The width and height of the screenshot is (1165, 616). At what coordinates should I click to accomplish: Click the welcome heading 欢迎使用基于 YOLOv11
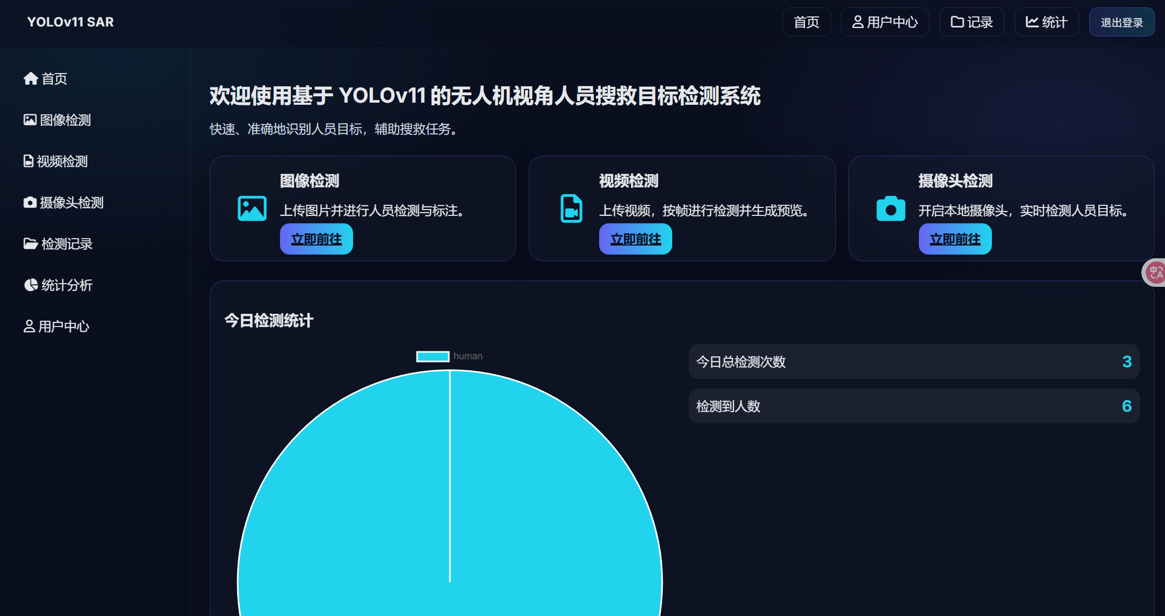click(485, 96)
